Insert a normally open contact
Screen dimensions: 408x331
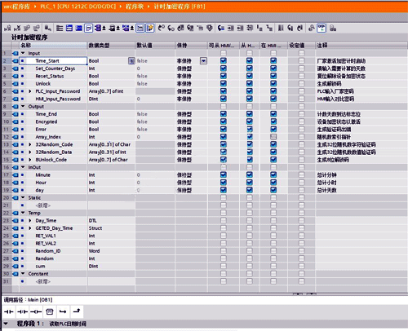9,311
